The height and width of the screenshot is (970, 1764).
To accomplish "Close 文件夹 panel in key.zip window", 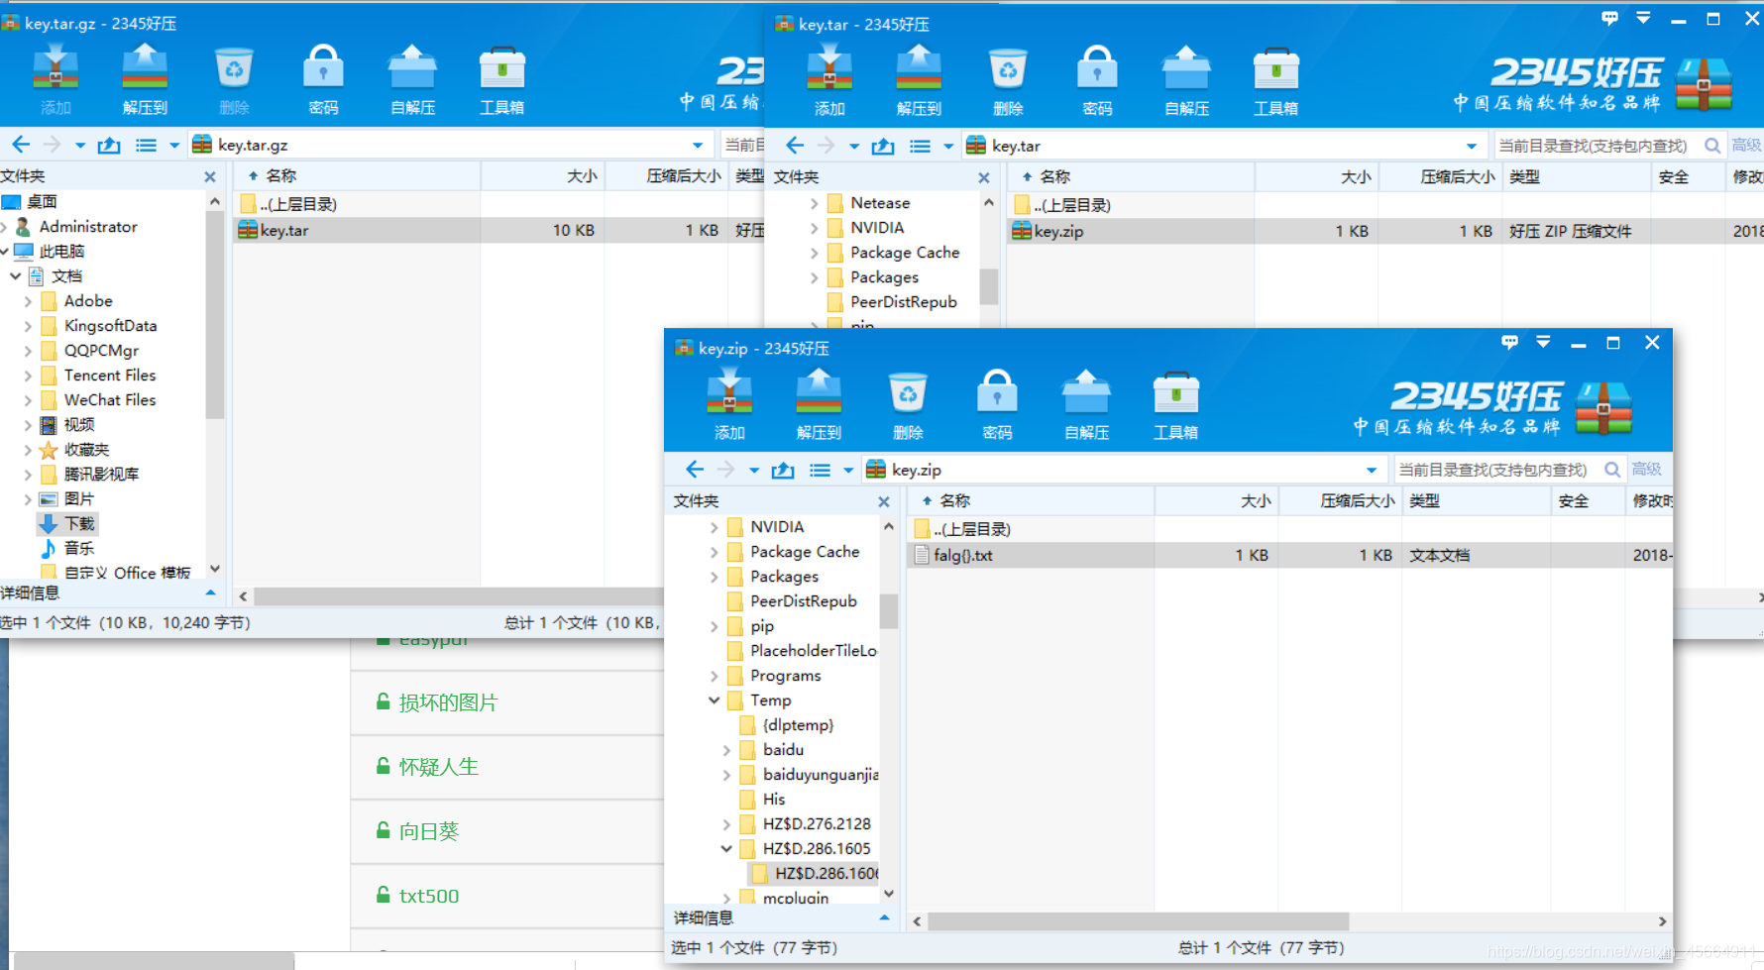I will click(x=884, y=501).
